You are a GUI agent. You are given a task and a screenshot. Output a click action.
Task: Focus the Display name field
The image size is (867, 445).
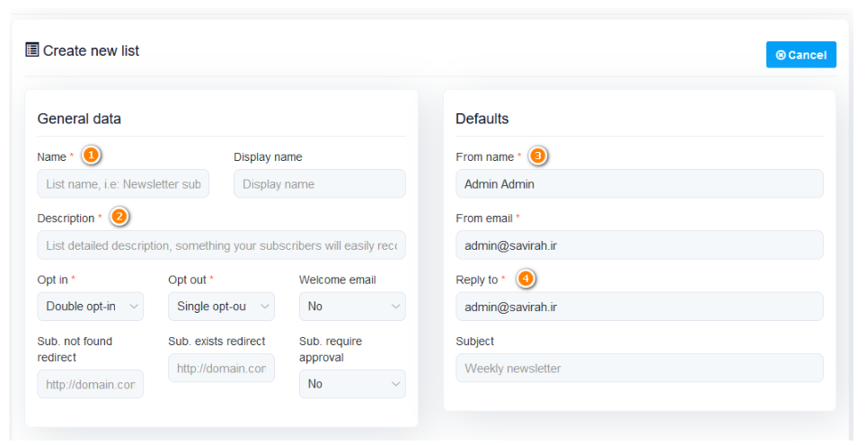coord(319,184)
